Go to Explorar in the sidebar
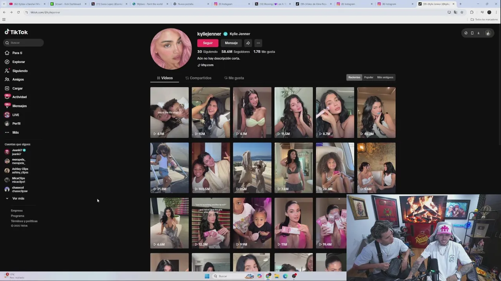Image resolution: width=501 pixels, height=281 pixels. point(15,62)
